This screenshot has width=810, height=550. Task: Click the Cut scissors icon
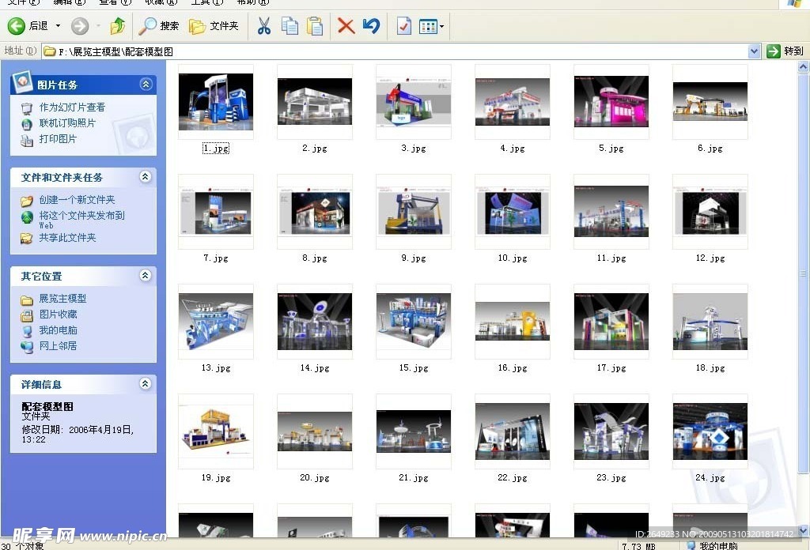click(264, 26)
